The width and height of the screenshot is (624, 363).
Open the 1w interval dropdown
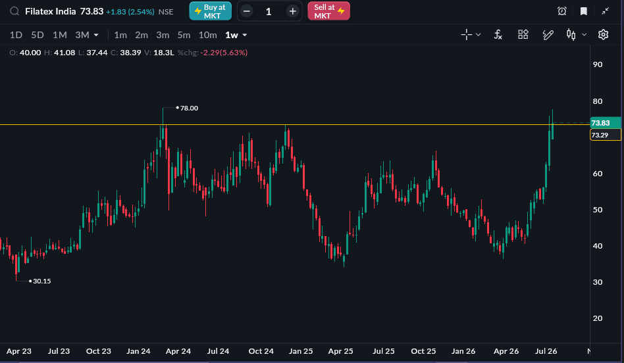[x=236, y=35]
